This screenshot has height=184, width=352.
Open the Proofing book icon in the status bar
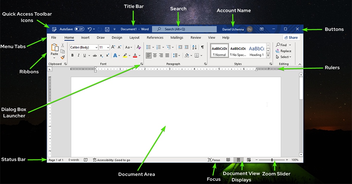[86, 160]
